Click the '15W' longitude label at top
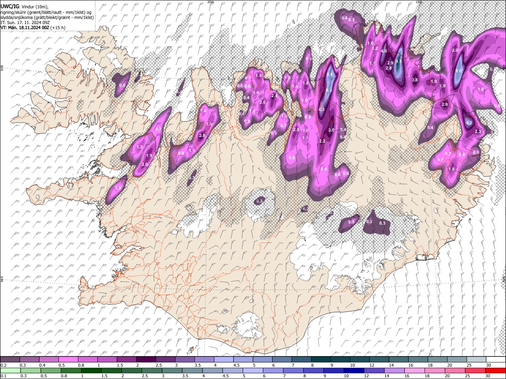 [x=419, y=2]
